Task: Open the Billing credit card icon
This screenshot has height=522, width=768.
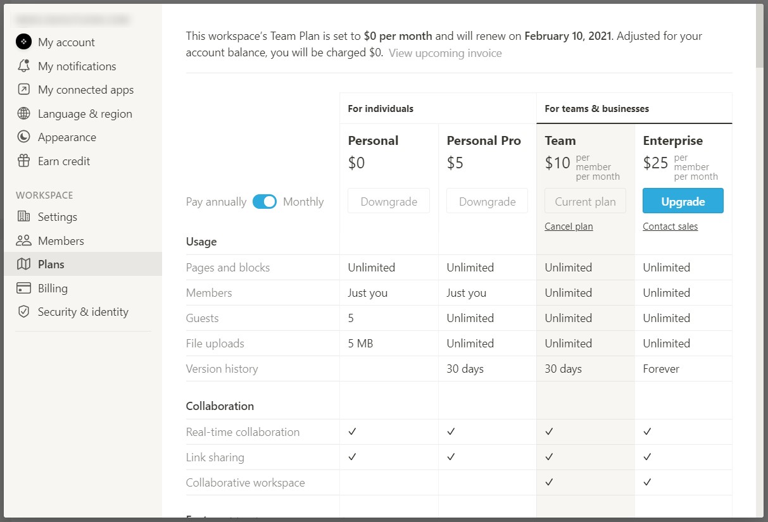Action: 23,289
